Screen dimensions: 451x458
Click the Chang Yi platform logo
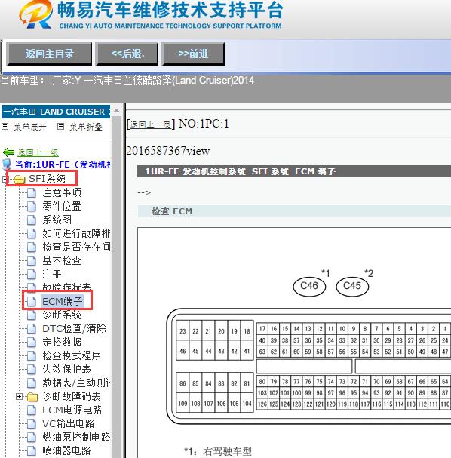(36, 14)
